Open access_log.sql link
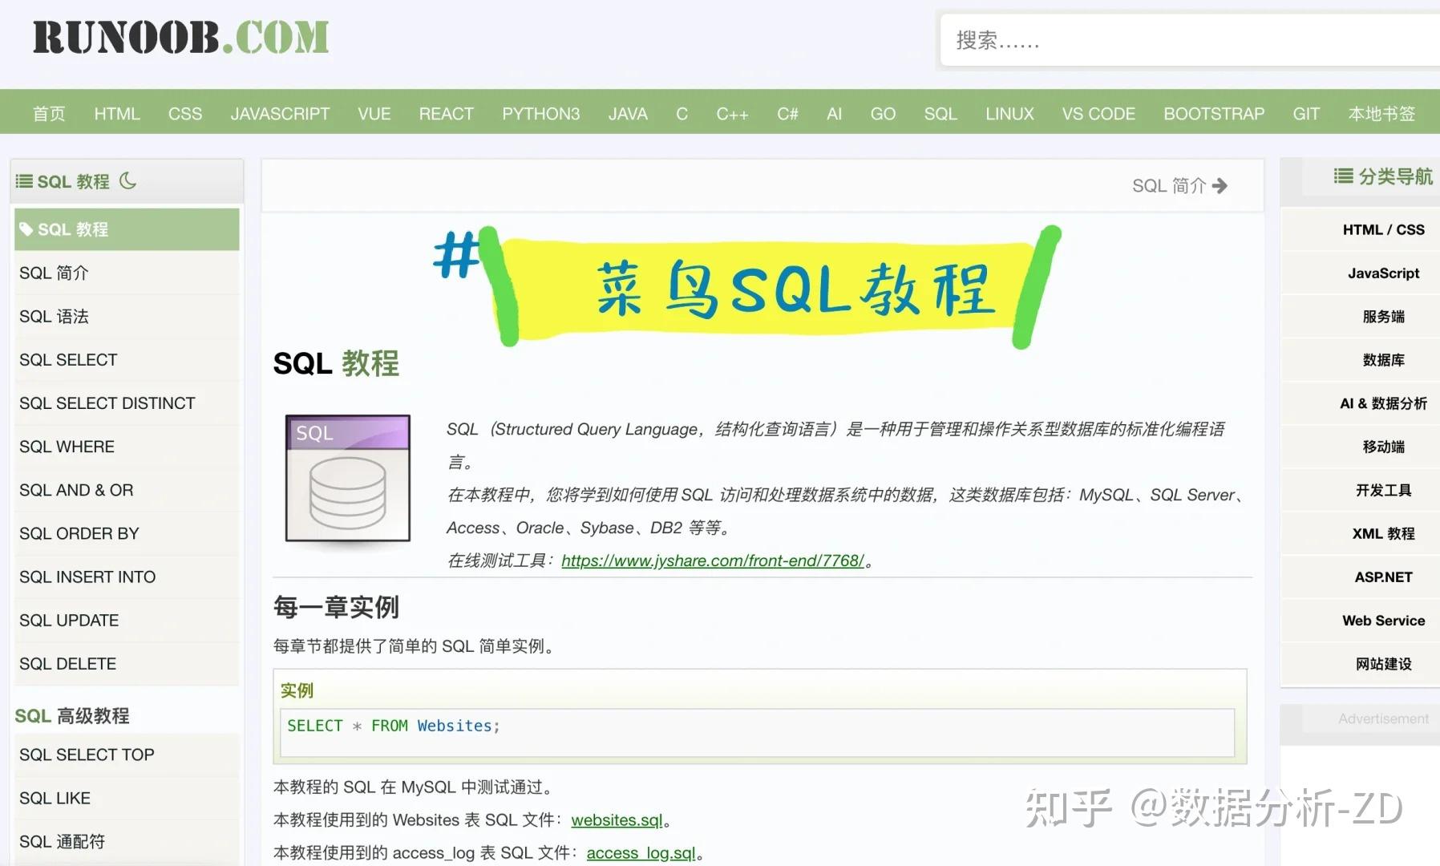 pyautogui.click(x=641, y=852)
